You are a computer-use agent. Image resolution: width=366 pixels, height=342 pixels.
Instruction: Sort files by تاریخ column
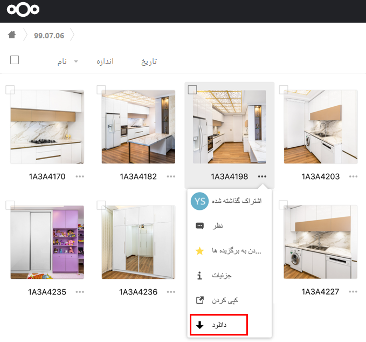(149, 61)
